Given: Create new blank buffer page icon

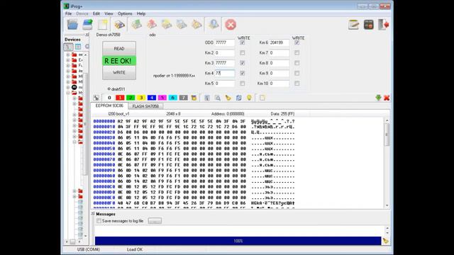Looking at the screenshot, I should click(x=103, y=25).
